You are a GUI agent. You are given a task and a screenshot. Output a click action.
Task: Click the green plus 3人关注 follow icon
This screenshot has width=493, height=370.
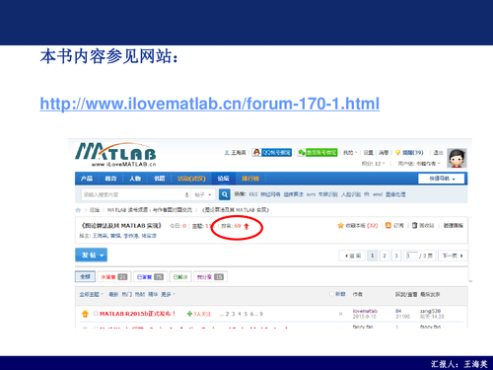point(189,314)
